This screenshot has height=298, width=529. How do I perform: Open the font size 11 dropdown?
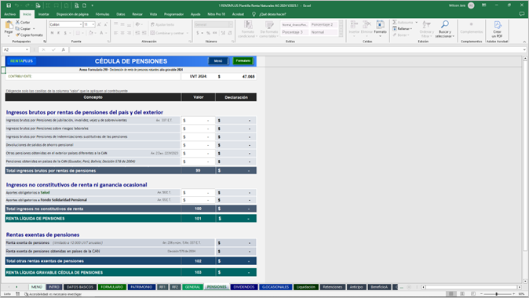point(93,24)
